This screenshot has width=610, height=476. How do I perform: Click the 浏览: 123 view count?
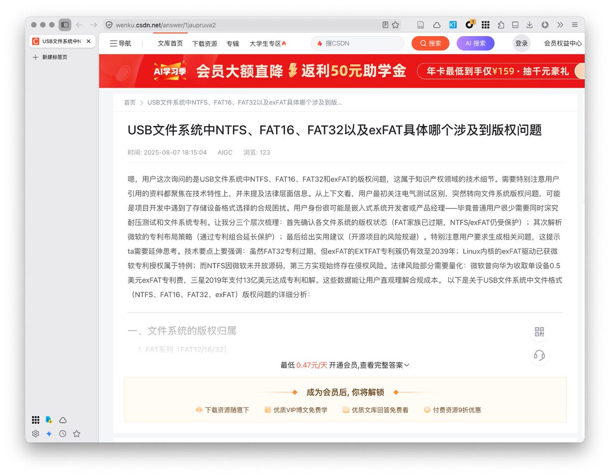pos(257,152)
